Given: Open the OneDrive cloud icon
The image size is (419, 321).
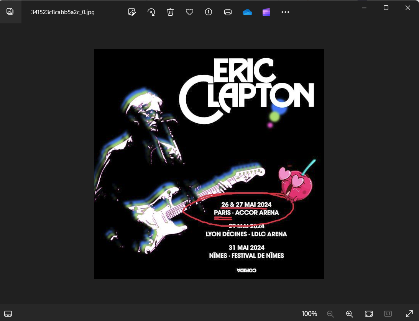Looking at the screenshot, I should (247, 12).
